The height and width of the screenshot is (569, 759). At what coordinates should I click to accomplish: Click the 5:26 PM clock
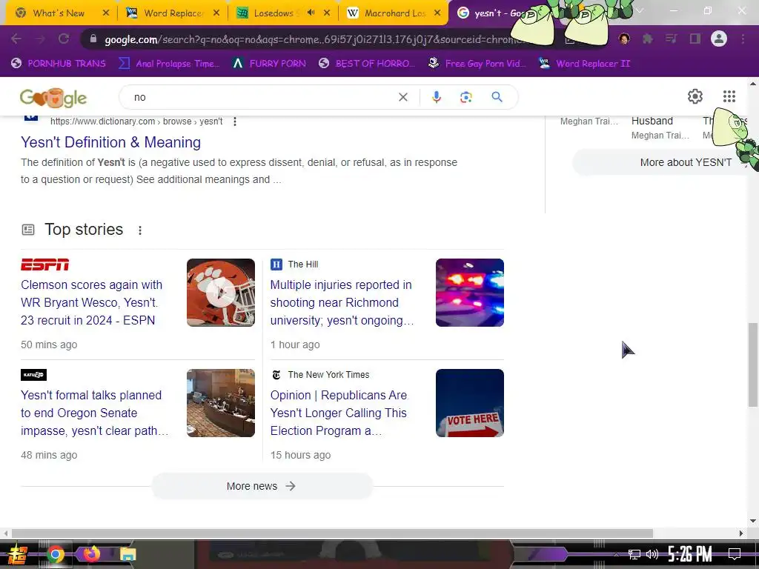[x=690, y=553]
